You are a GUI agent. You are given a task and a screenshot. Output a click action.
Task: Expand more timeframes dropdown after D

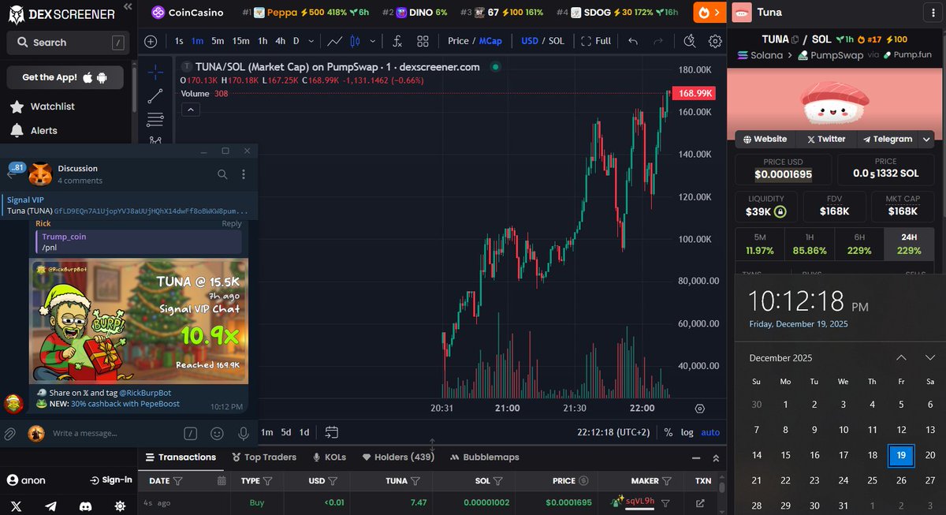coord(311,41)
